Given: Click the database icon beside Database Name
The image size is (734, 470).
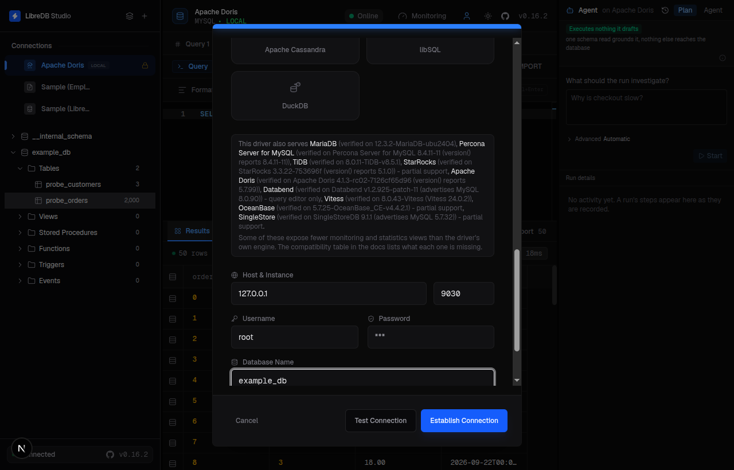Looking at the screenshot, I should click(235, 362).
